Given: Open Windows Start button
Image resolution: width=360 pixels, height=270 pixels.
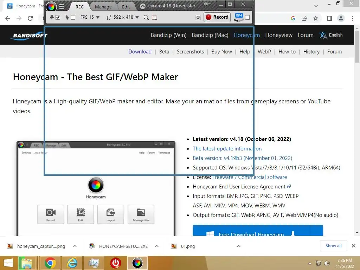Looking at the screenshot, I should [8, 263].
